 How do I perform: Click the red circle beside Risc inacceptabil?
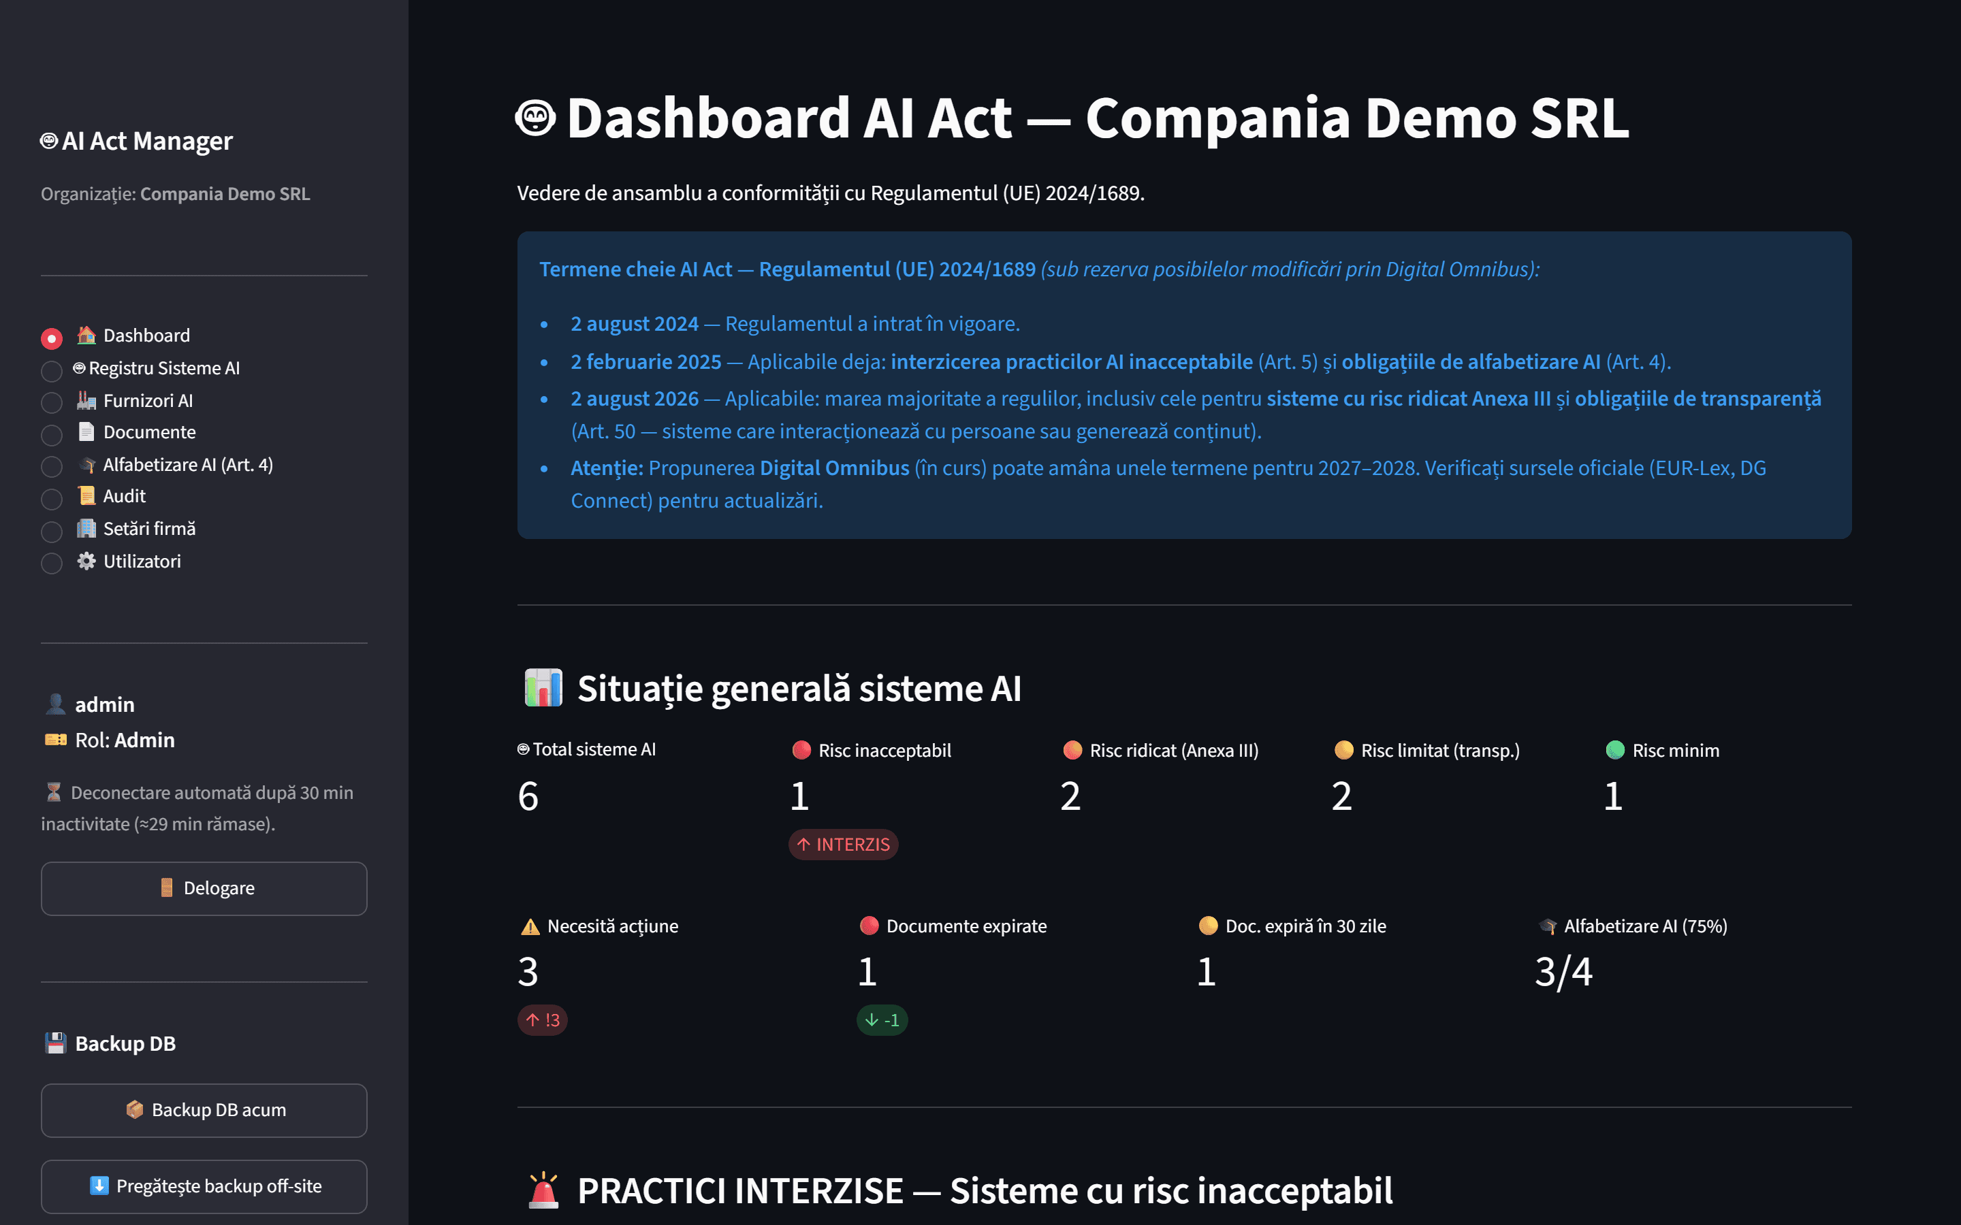[801, 750]
